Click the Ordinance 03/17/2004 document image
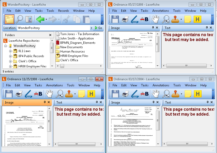The height and width of the screenshot is (153, 217). point(132,126)
